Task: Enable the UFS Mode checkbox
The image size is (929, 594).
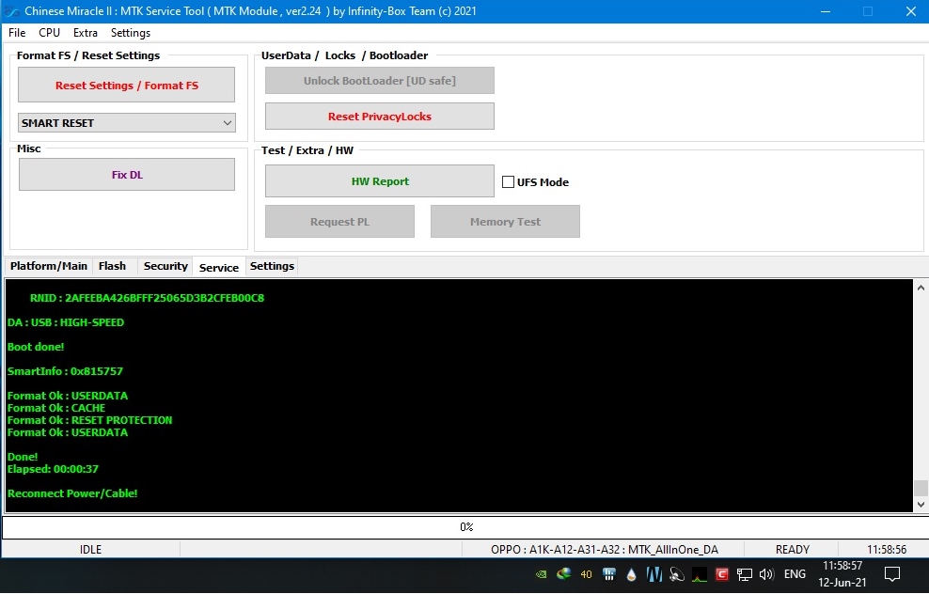Action: (x=509, y=182)
